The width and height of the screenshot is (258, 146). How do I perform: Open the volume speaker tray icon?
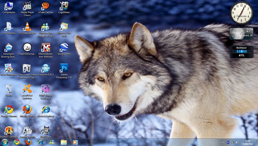pos(237,142)
